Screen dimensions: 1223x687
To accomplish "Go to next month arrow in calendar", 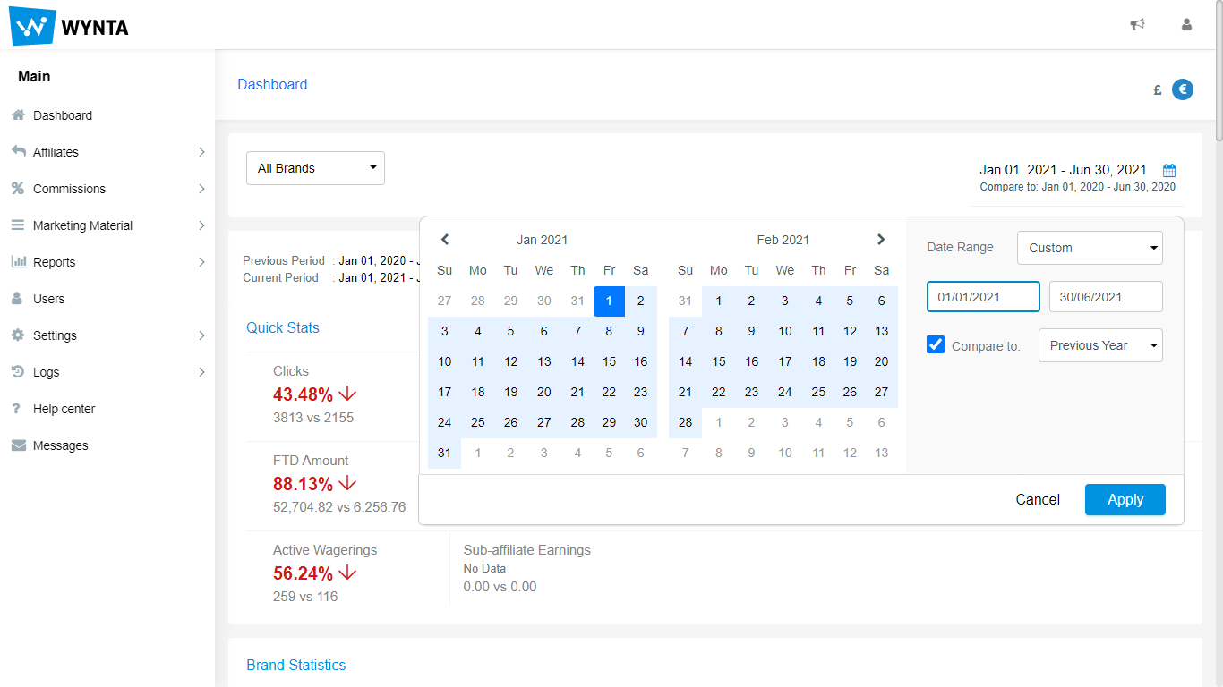I will (881, 240).
